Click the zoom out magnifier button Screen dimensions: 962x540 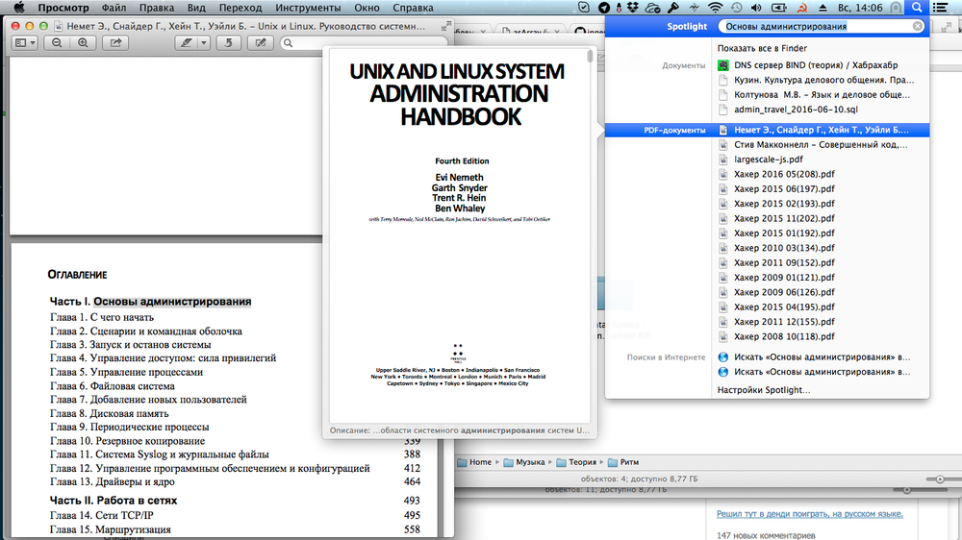58,43
